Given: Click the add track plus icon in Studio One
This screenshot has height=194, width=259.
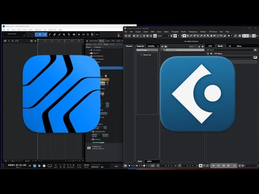Looking at the screenshot, I should (35, 41).
